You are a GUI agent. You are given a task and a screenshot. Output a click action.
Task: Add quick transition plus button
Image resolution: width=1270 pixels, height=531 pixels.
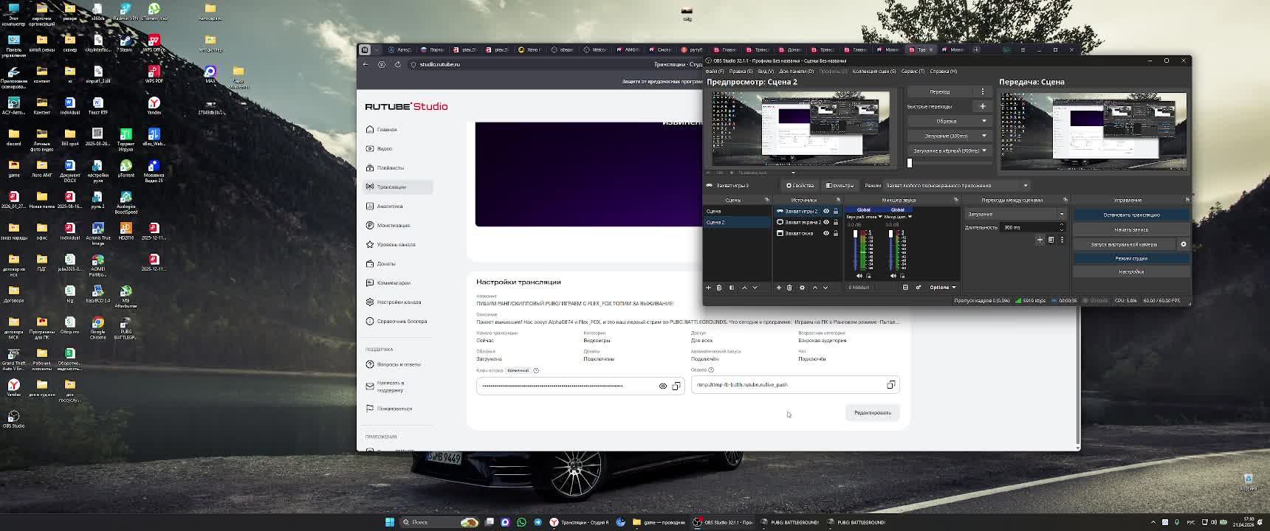point(983,106)
